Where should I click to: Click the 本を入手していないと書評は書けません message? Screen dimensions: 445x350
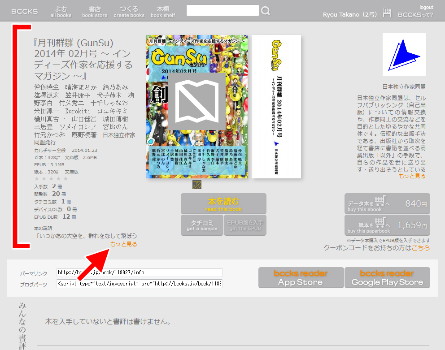108,322
